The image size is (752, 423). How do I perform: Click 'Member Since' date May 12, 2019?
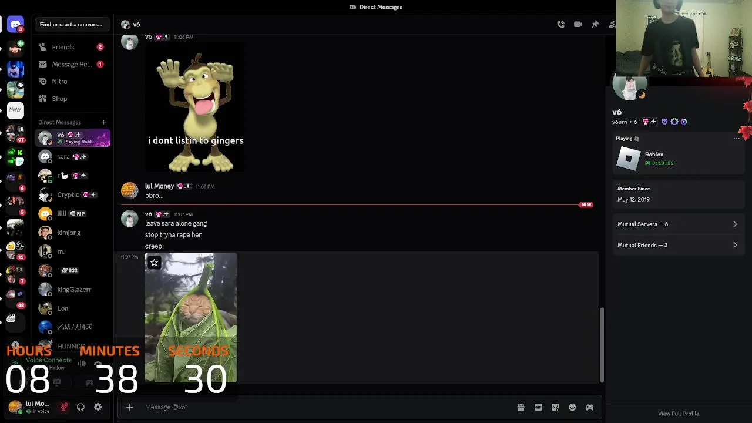point(633,200)
